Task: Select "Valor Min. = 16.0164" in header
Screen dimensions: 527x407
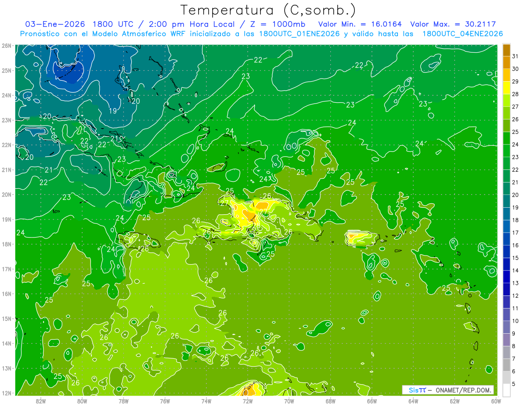Action: (x=360, y=24)
